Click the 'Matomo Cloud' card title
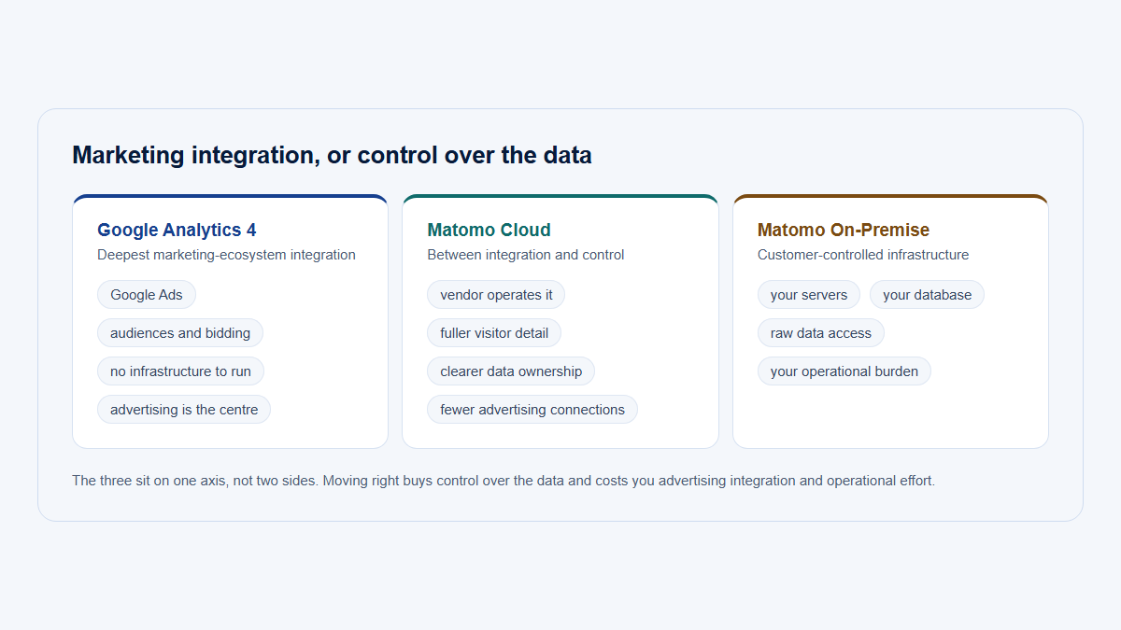1121x630 pixels. [489, 230]
